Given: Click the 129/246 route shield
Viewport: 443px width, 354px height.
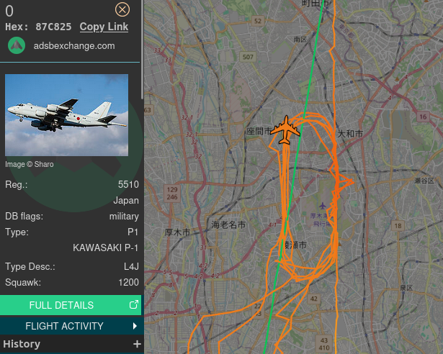Looking at the screenshot, I should (x=172, y=193).
